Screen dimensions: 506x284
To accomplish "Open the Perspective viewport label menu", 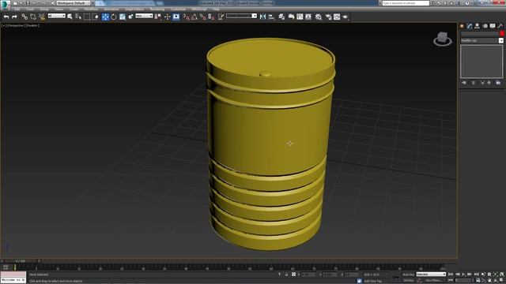I will (x=16, y=25).
